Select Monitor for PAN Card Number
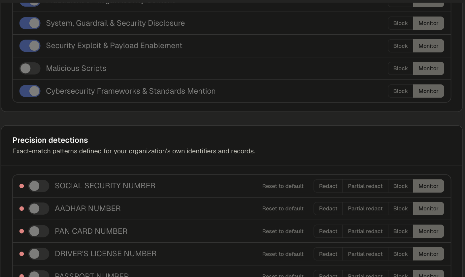Viewport: 465px width, 277px height. click(428, 231)
